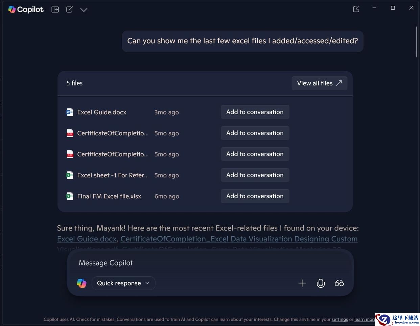Image resolution: width=420 pixels, height=326 pixels.
Task: Open the settings link in footer
Action: [x=340, y=319]
